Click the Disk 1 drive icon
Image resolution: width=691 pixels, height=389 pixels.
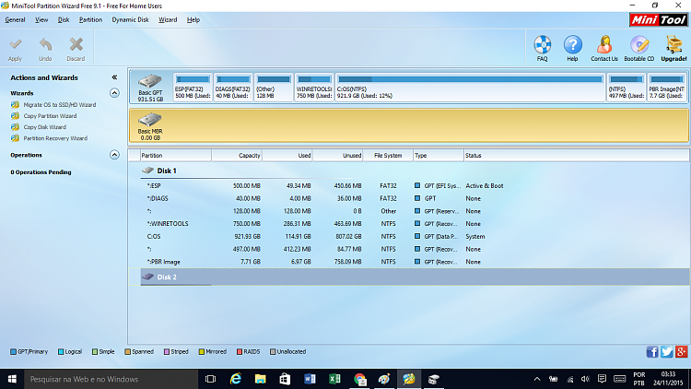coord(147,171)
